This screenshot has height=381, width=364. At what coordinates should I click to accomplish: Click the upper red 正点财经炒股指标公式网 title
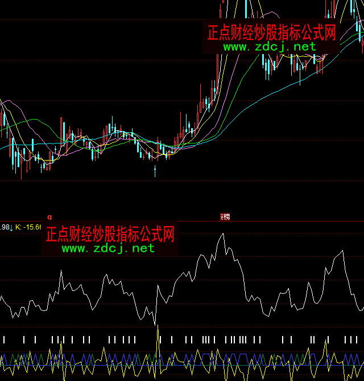pos(271,32)
